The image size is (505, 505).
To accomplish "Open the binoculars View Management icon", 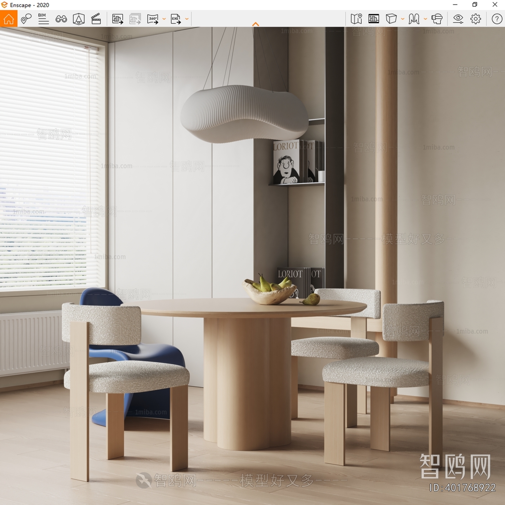I will (x=61, y=19).
